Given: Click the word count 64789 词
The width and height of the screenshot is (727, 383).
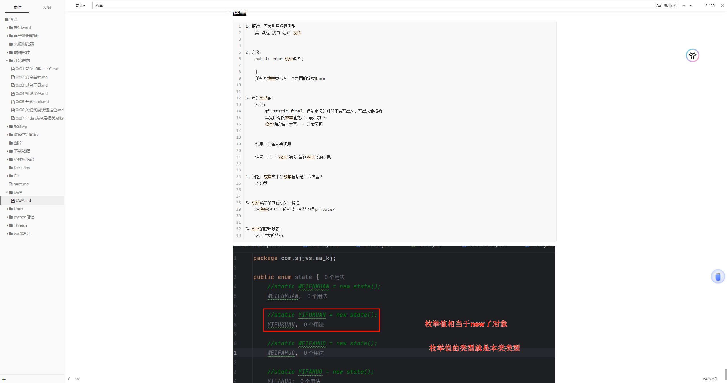Looking at the screenshot, I should 710,379.
